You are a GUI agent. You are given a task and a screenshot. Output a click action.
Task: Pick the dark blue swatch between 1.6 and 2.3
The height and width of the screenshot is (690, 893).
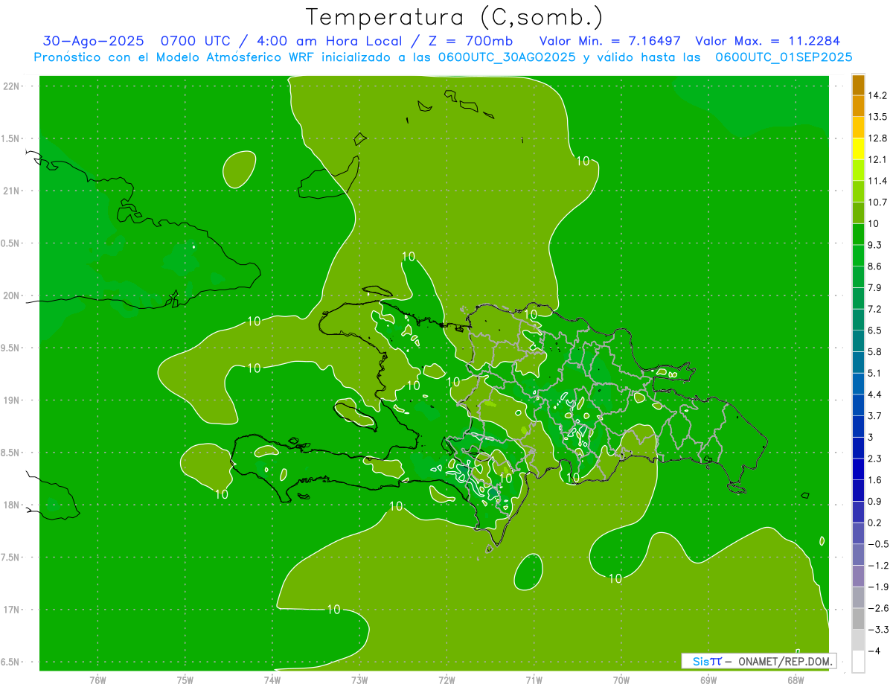[x=858, y=469]
